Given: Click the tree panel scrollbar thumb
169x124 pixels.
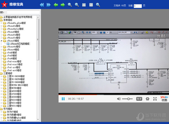Looking at the screenshot, I should click(x=38, y=39).
